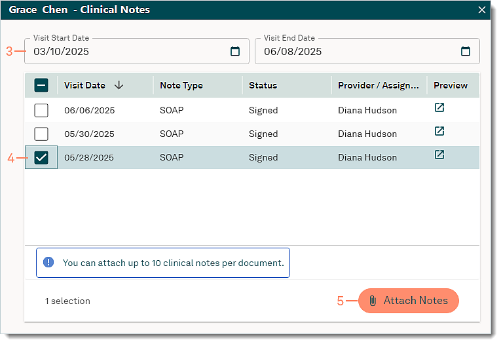Image resolution: width=501 pixels, height=344 pixels.
Task: Click the '1 selection' count text
Action: 67,301
